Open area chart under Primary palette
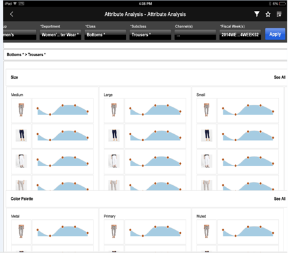This screenshot has height=253, width=288. click(x=155, y=231)
